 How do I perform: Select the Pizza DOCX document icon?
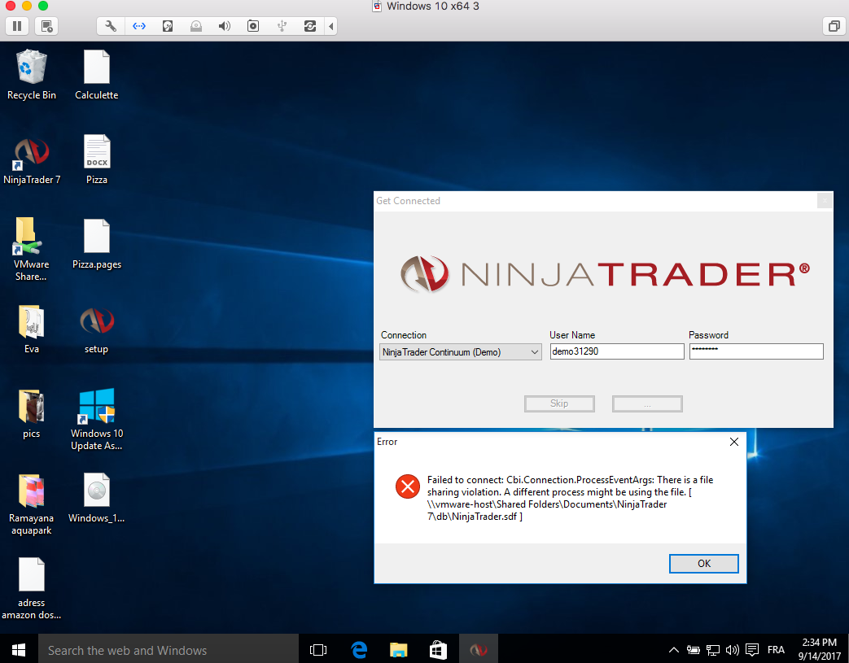click(x=96, y=160)
